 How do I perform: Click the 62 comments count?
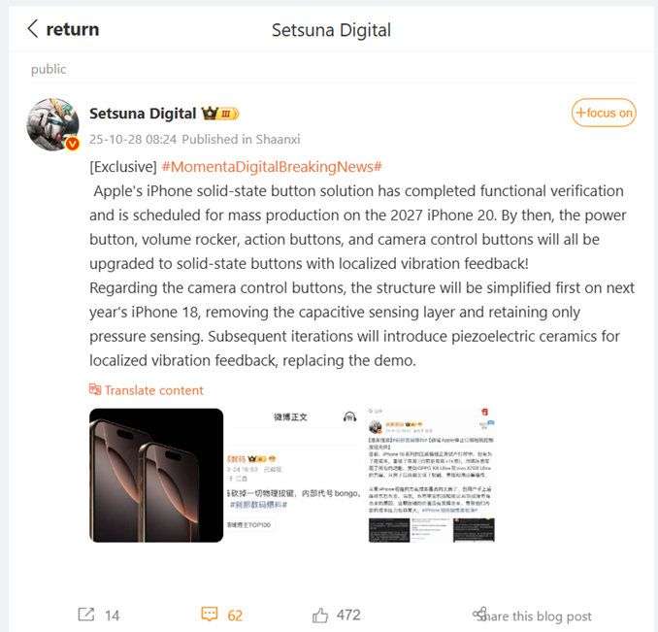(235, 615)
